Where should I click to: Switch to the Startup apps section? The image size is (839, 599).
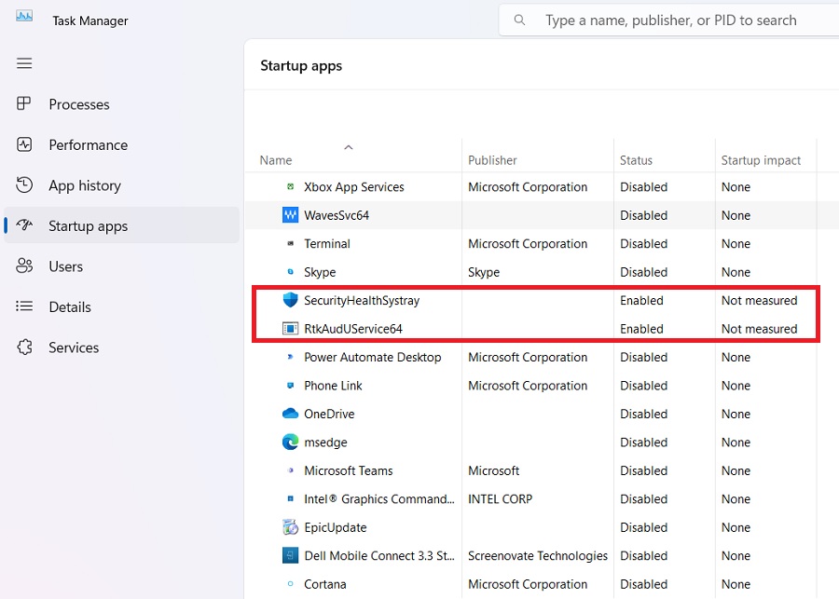pyautogui.click(x=88, y=225)
